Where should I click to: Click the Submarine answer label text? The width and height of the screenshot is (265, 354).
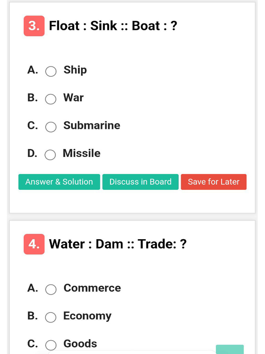[x=92, y=125]
